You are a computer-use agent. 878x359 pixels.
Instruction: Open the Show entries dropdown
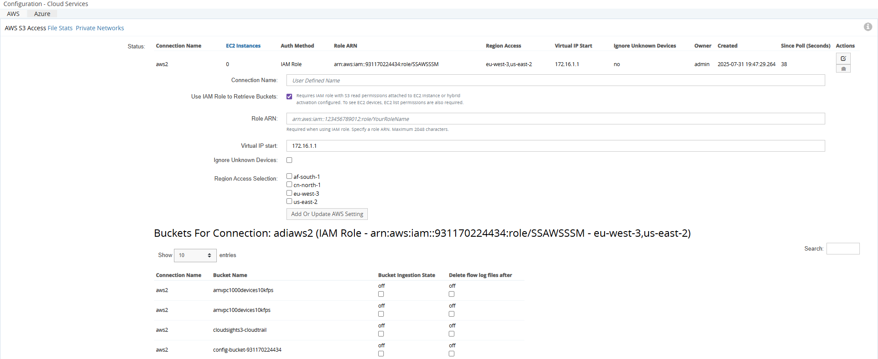click(x=195, y=255)
